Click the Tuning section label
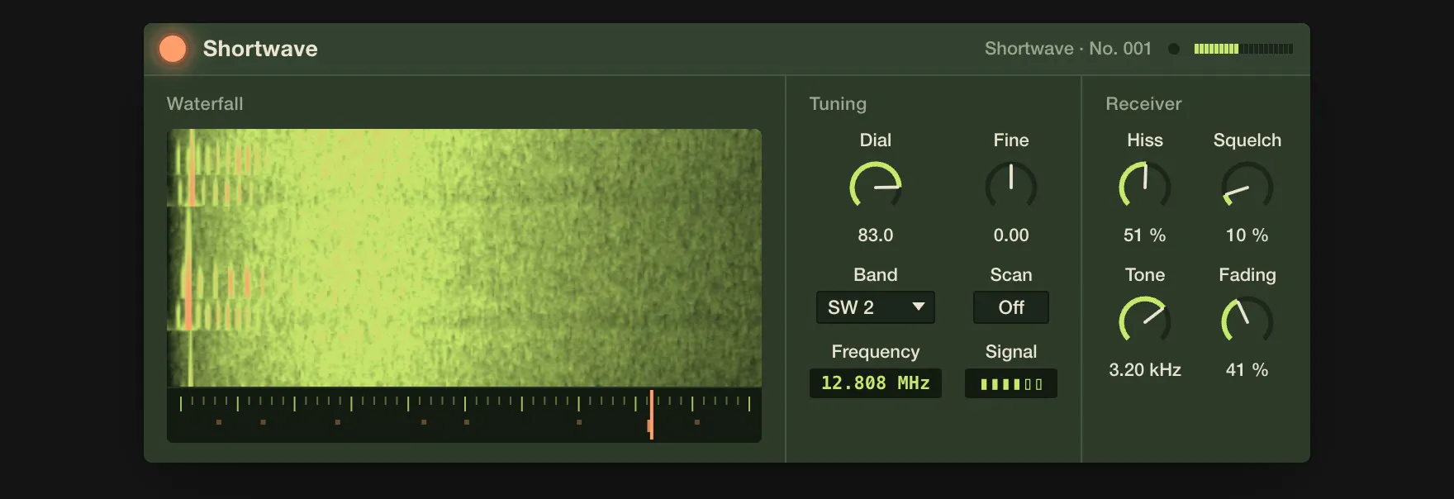The height and width of the screenshot is (499, 1454). click(838, 104)
